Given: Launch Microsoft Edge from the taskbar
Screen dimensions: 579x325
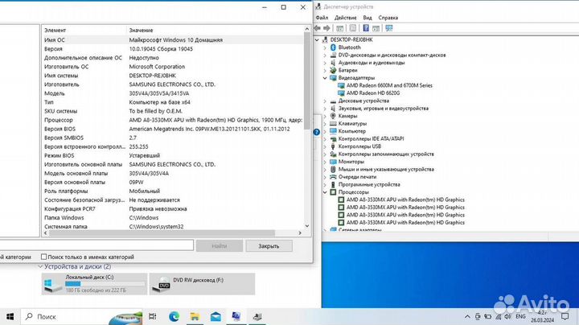Looking at the screenshot, I should [174, 316].
